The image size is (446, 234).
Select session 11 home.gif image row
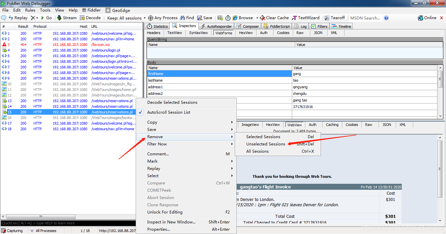(x=68, y=90)
